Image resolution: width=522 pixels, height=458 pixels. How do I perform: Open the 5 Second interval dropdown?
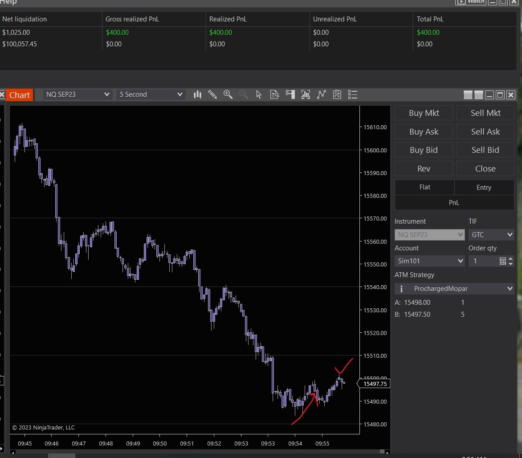click(x=151, y=94)
